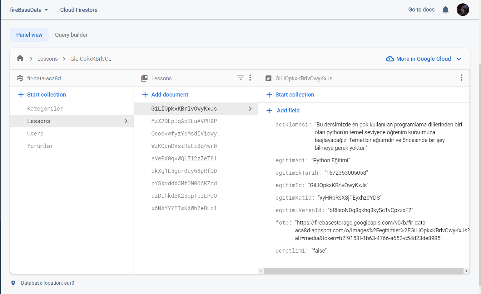Open document MzX2DLplqAcBLuAVPH0P

(184, 121)
